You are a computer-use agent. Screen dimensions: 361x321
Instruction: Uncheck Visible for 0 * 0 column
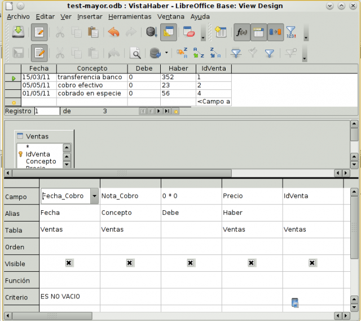pos(191,263)
